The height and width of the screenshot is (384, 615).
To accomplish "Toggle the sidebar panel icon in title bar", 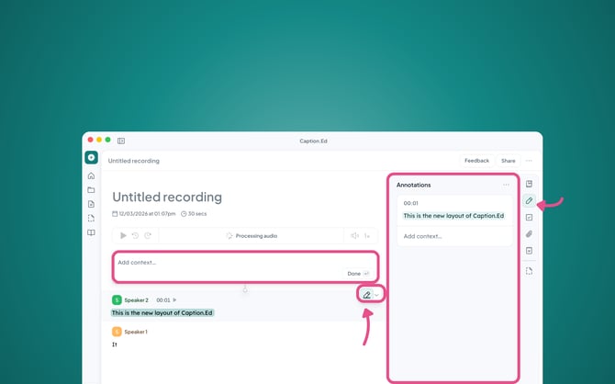I will (x=121, y=141).
